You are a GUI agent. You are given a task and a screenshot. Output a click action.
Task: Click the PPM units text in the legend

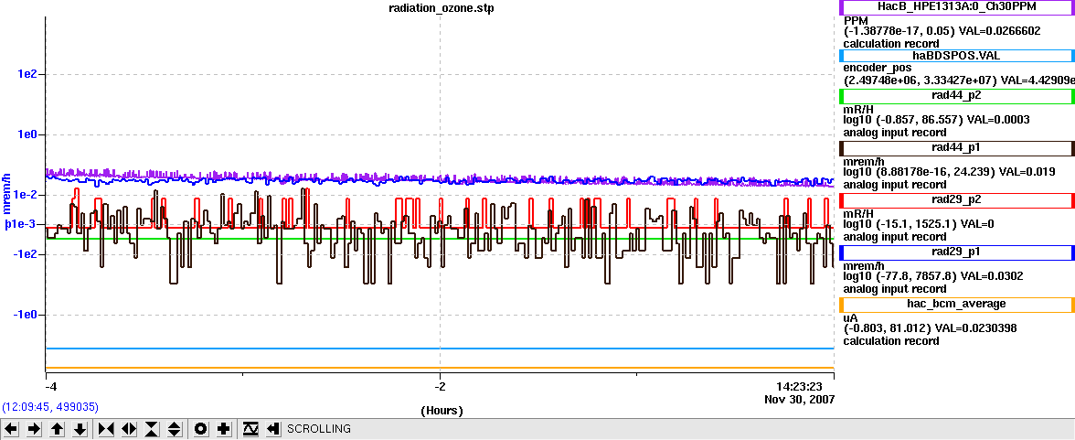[856, 21]
